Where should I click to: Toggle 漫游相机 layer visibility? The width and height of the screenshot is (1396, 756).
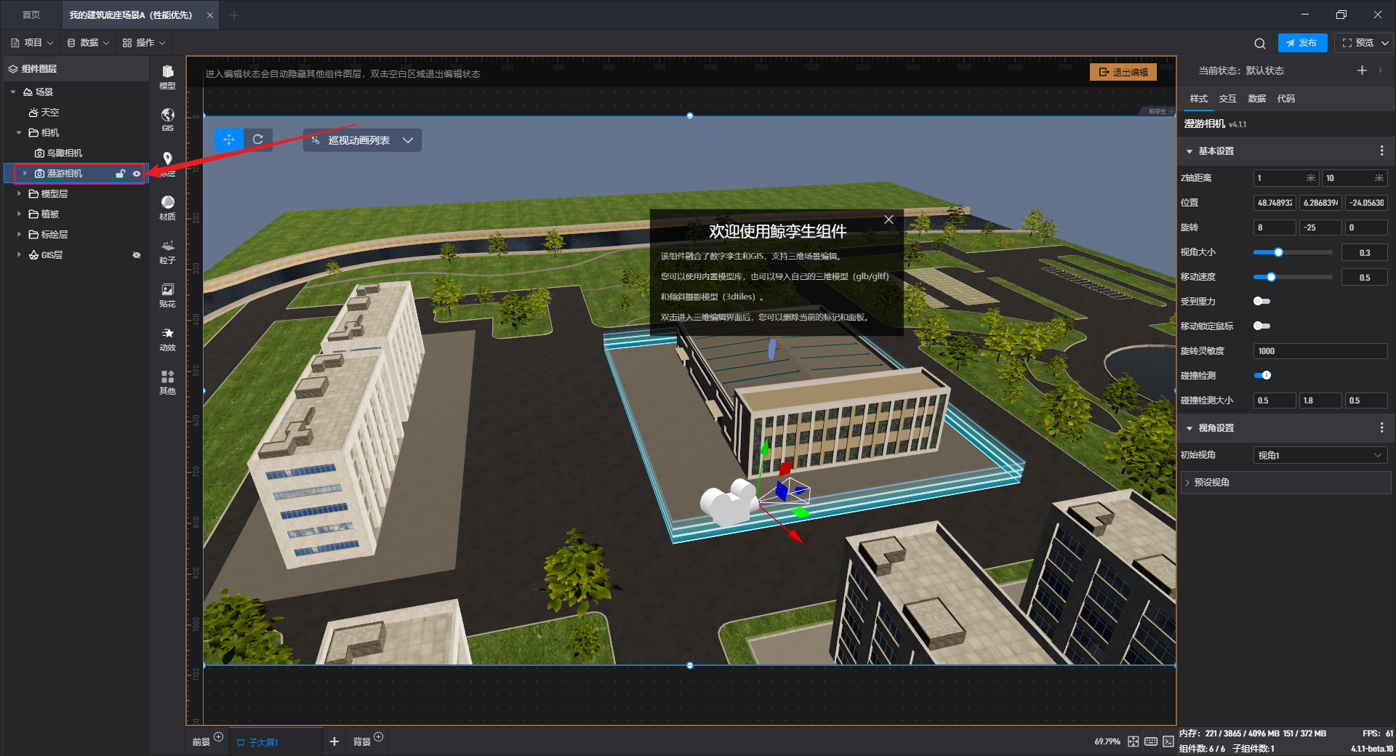(136, 174)
